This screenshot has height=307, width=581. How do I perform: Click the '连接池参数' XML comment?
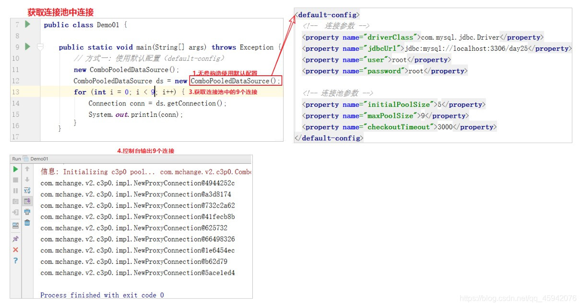coord(338,93)
